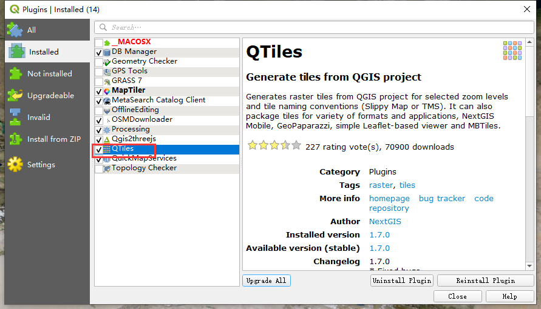The height and width of the screenshot is (309, 541).
Task: Click the tiles tag link
Action: (x=407, y=185)
